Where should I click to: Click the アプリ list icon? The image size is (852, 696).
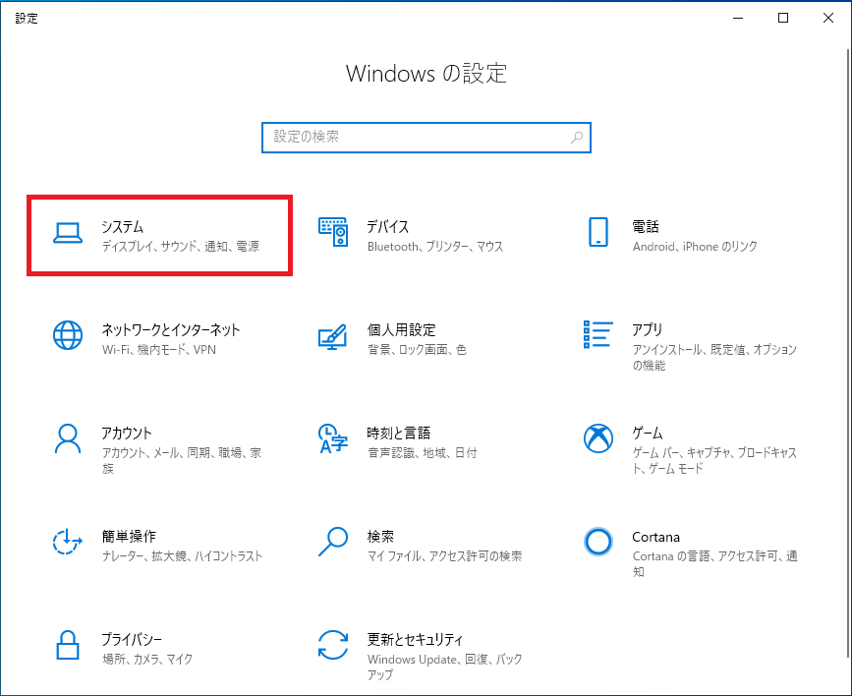[x=598, y=334]
